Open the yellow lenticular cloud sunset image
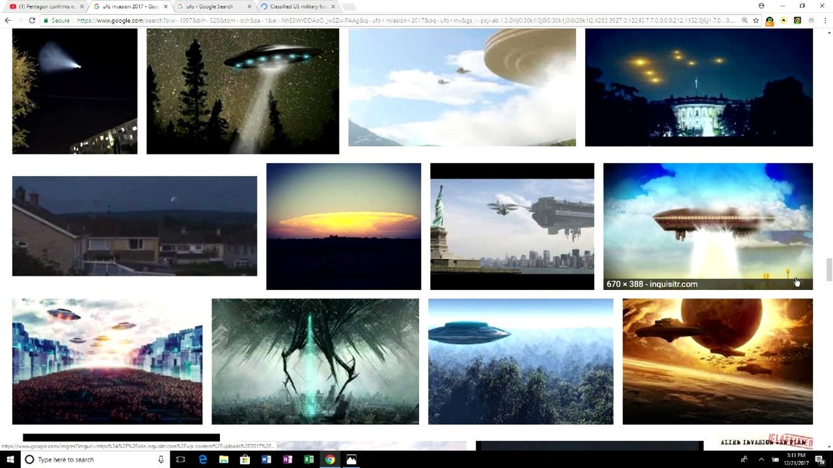 tap(344, 226)
